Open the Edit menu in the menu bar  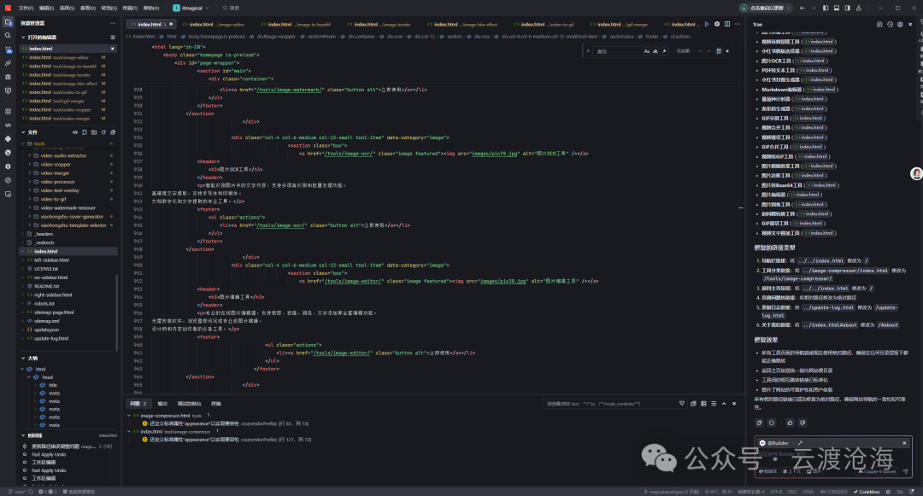[x=46, y=9]
